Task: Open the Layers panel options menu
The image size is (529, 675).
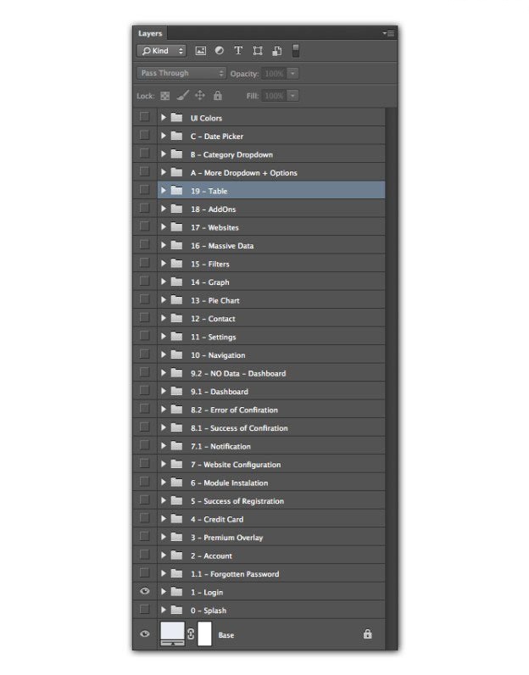Action: (389, 33)
